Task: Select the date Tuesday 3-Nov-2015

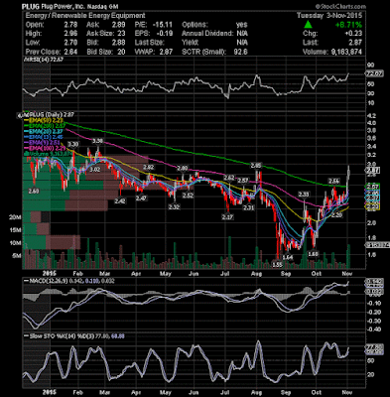Action: (x=329, y=16)
